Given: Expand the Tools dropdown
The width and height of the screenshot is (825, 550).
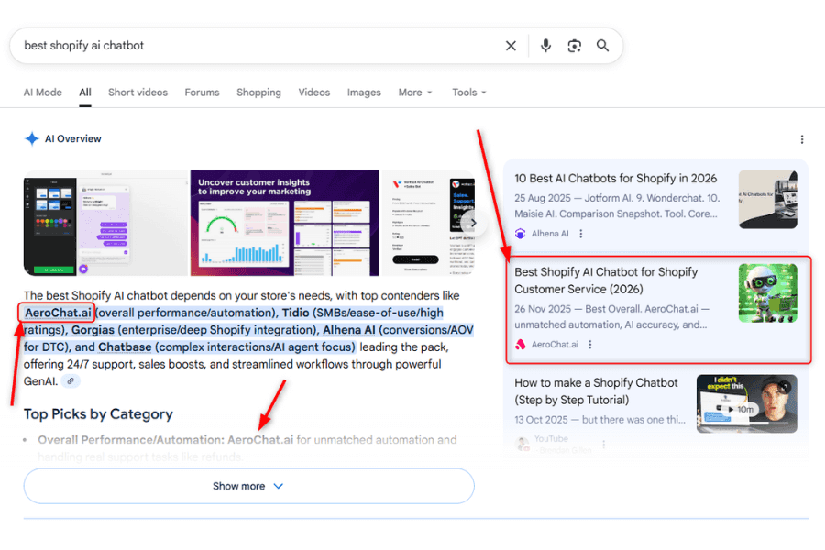Looking at the screenshot, I should coord(468,93).
